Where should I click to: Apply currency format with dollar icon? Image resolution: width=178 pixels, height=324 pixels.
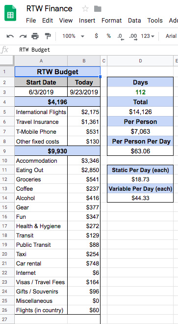96,36
